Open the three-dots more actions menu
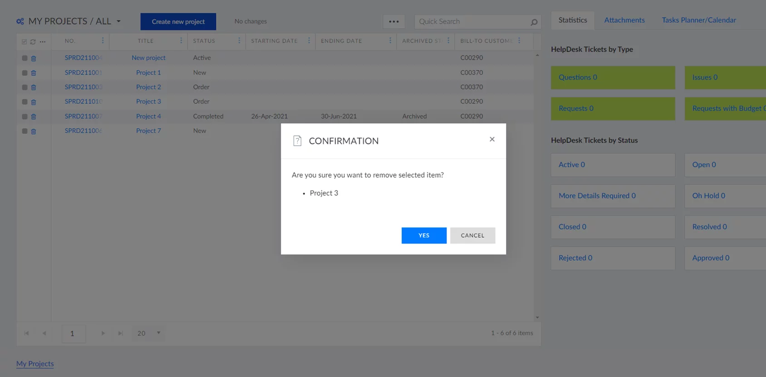This screenshot has width=766, height=377. pos(393,21)
